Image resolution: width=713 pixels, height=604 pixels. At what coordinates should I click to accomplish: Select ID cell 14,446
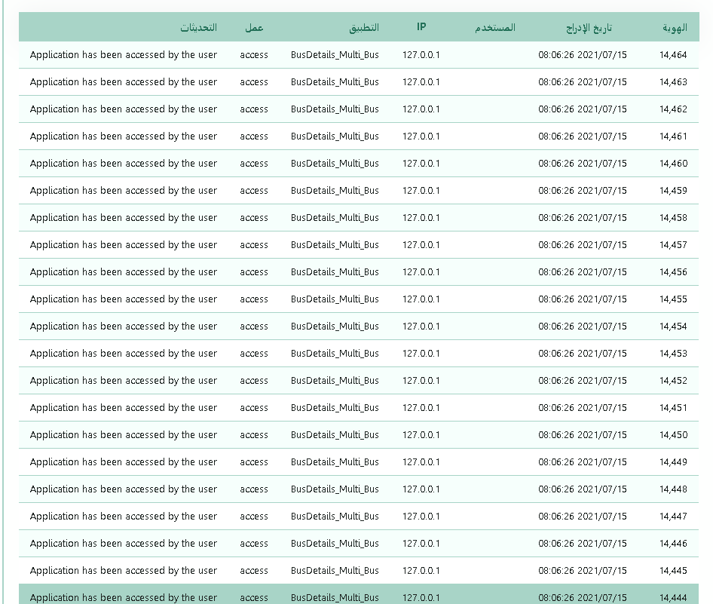point(674,544)
